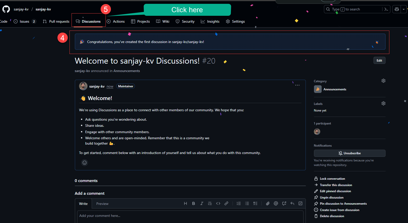The image size is (408, 223).
Task: Open GitHub Copilot chat icon
Action: point(397,9)
